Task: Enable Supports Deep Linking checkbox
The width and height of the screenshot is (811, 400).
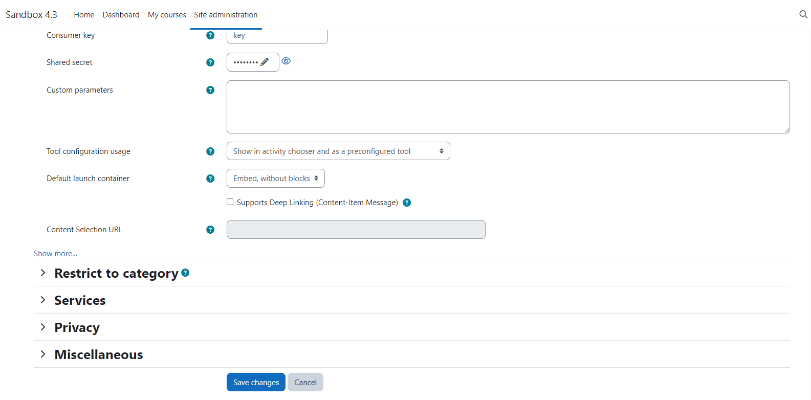Action: point(230,202)
